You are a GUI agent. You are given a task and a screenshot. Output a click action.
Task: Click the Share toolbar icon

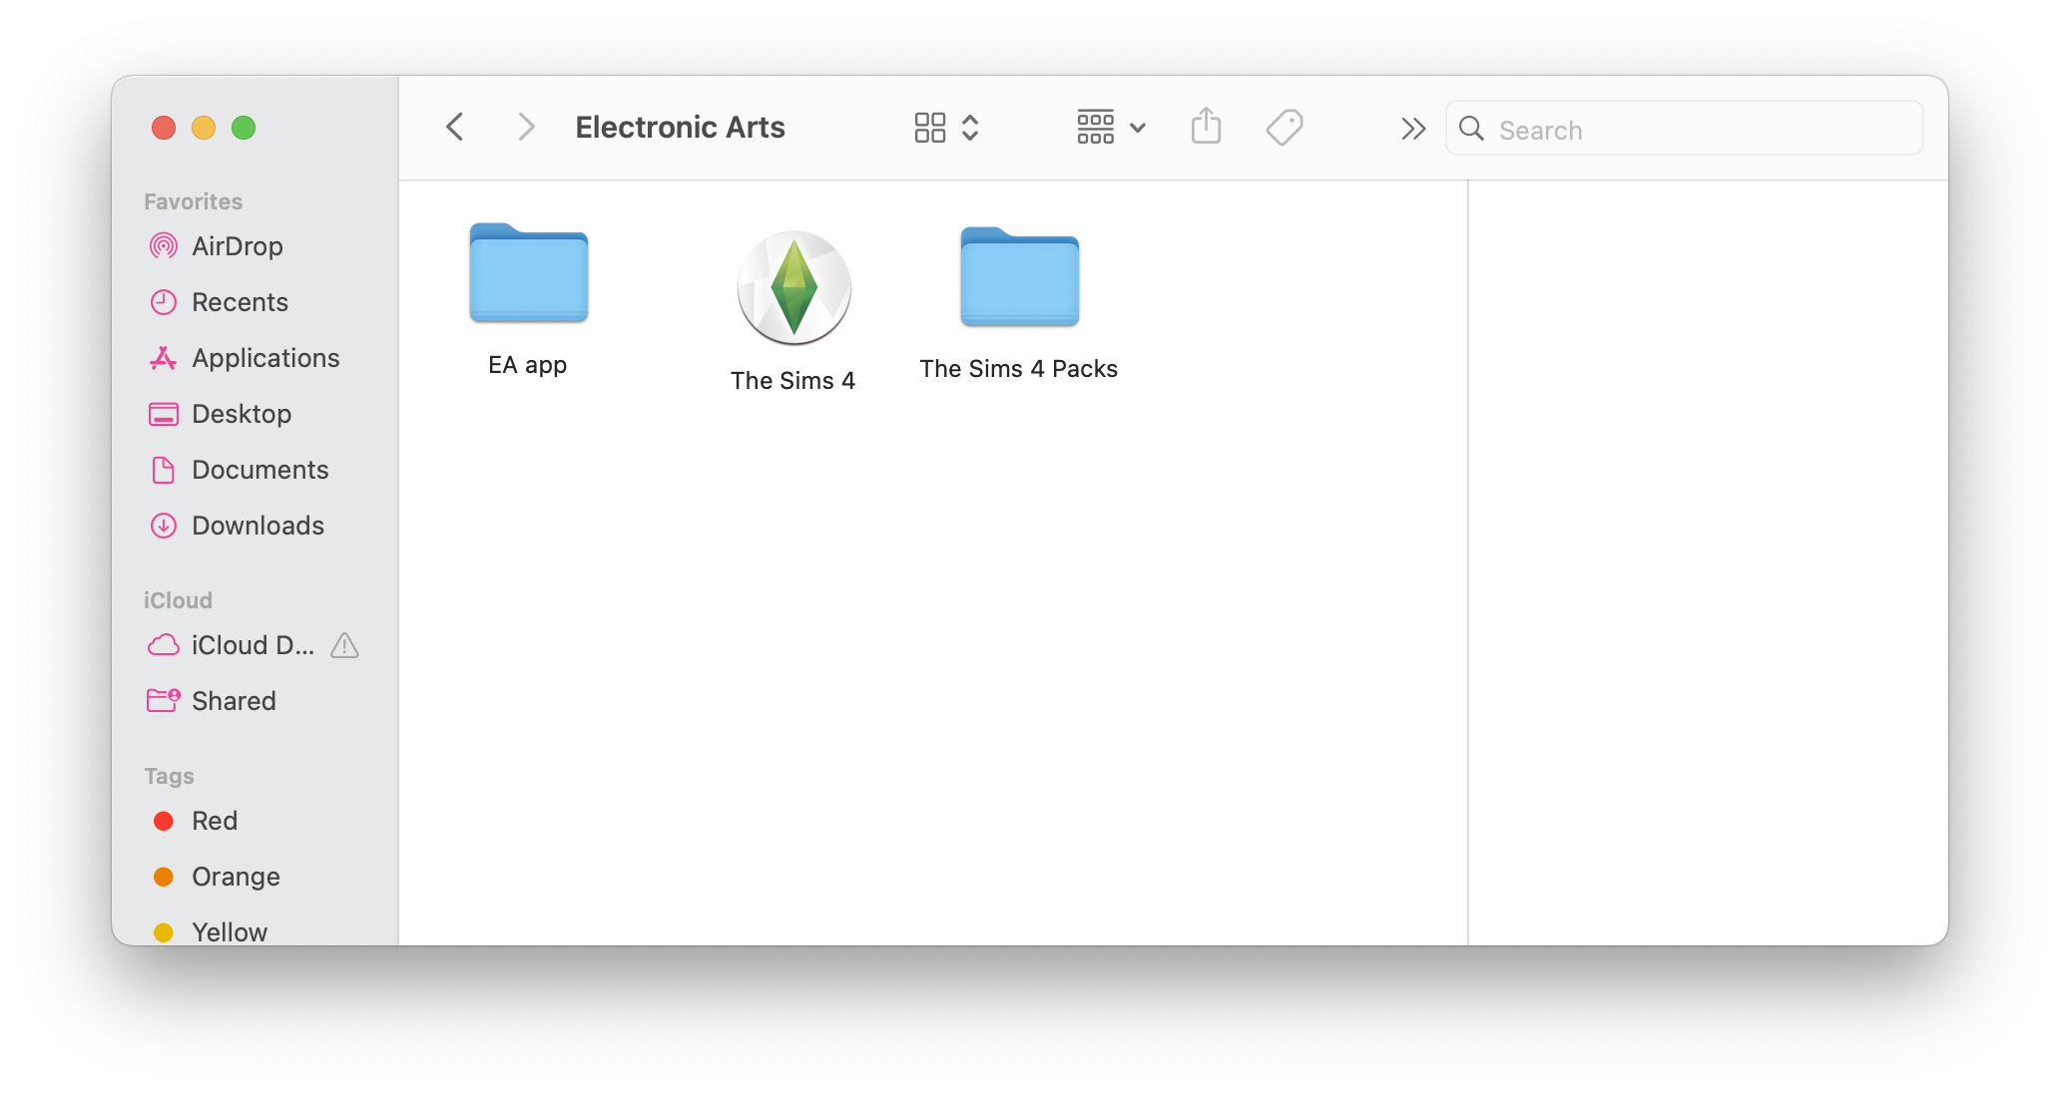coord(1206,128)
